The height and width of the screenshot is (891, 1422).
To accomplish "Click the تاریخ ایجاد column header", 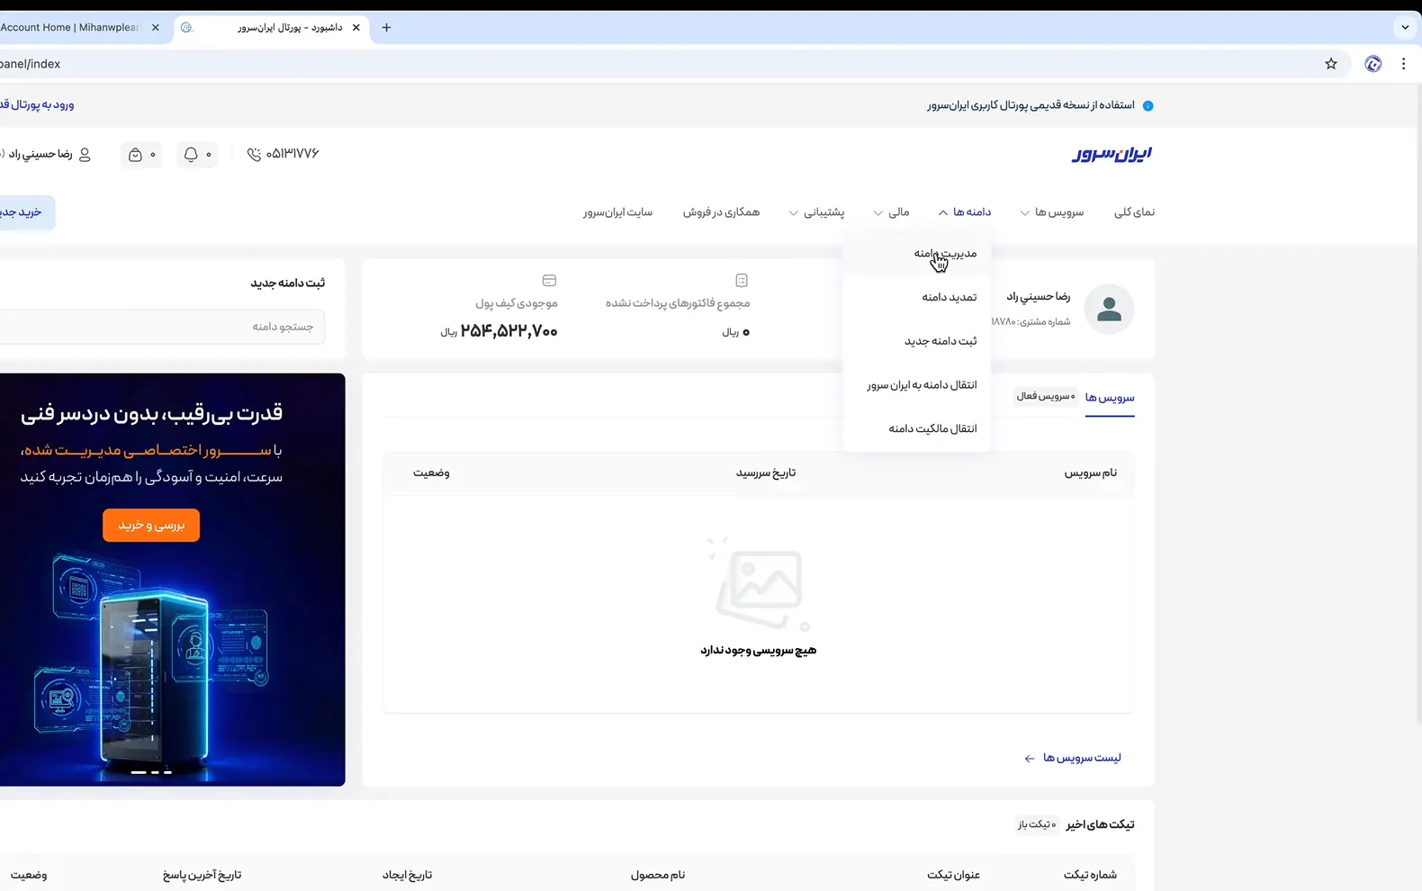I will coord(408,875).
